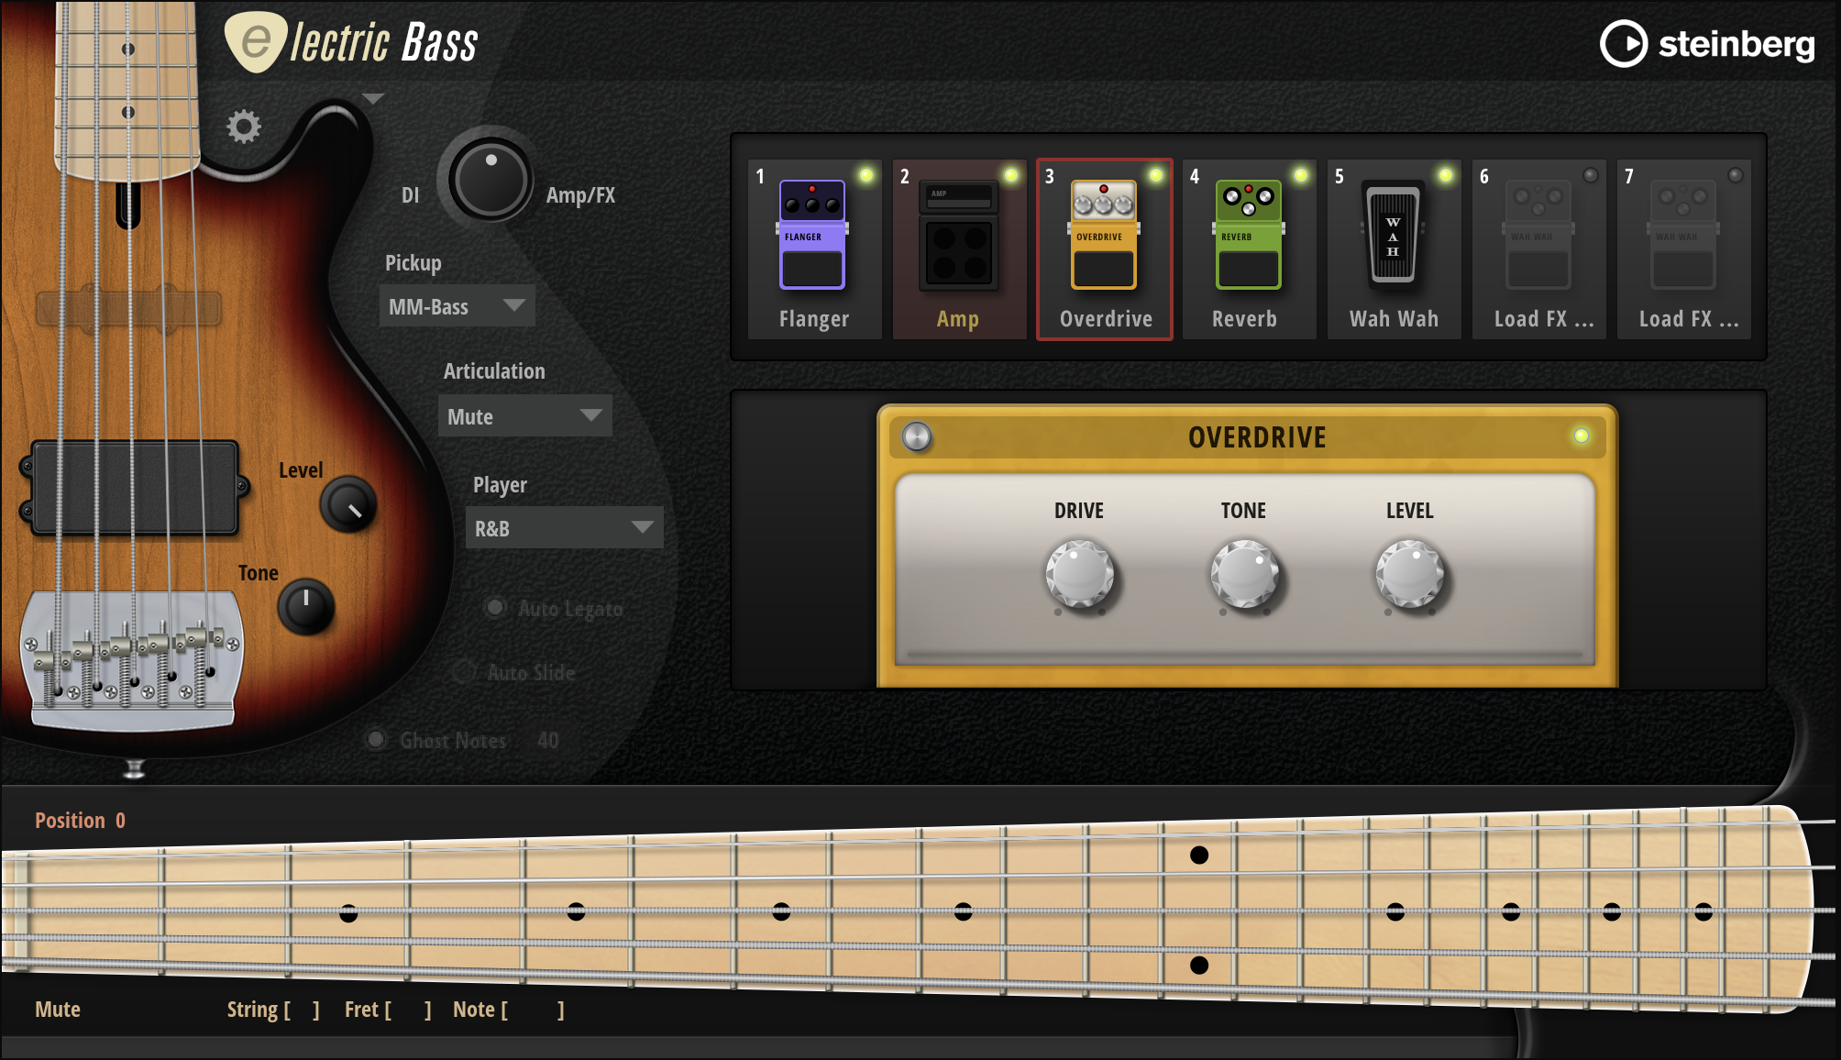Open the Pickup dropdown showing MM-Bass
The image size is (1841, 1060).
click(x=456, y=306)
